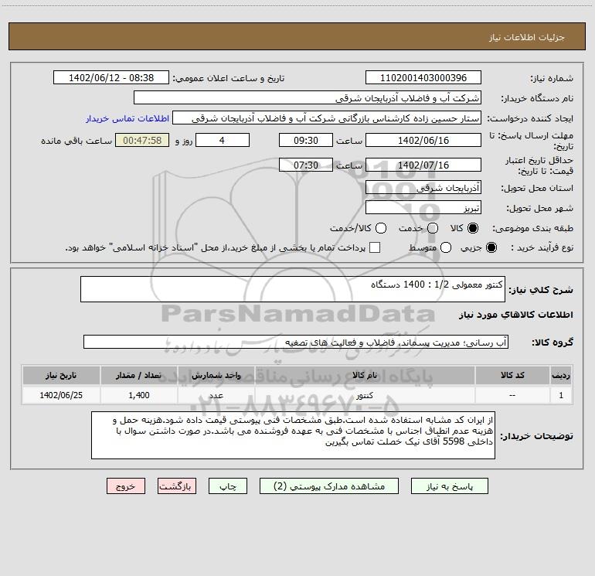Click the days remaining field showing 4
Viewport: 595px width, 576px height.
coord(223,140)
